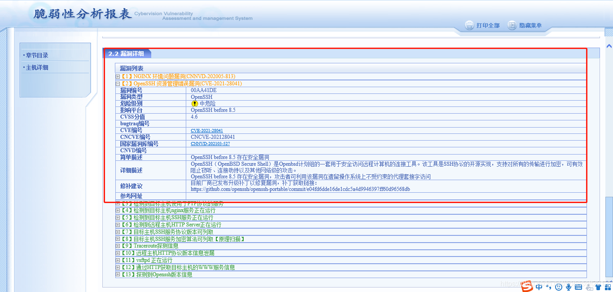The image size is (613, 292).
Task: Open the 章节目录 sidebar menu item
Action: tap(37, 55)
